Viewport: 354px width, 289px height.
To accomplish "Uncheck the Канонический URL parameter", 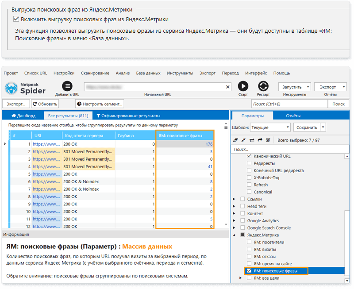I will click(x=249, y=156).
